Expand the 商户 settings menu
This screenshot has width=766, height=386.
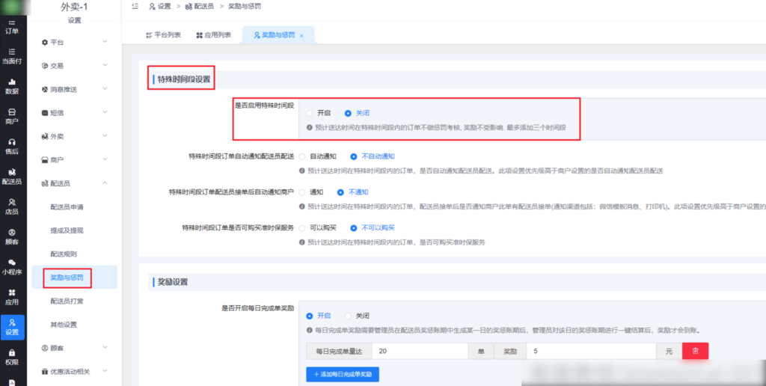coord(74,160)
